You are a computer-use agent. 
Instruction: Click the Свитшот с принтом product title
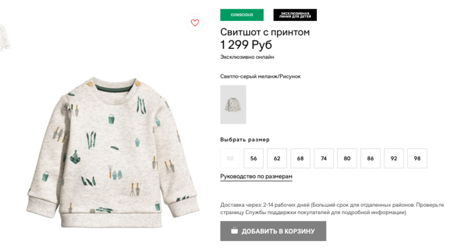[x=265, y=32]
